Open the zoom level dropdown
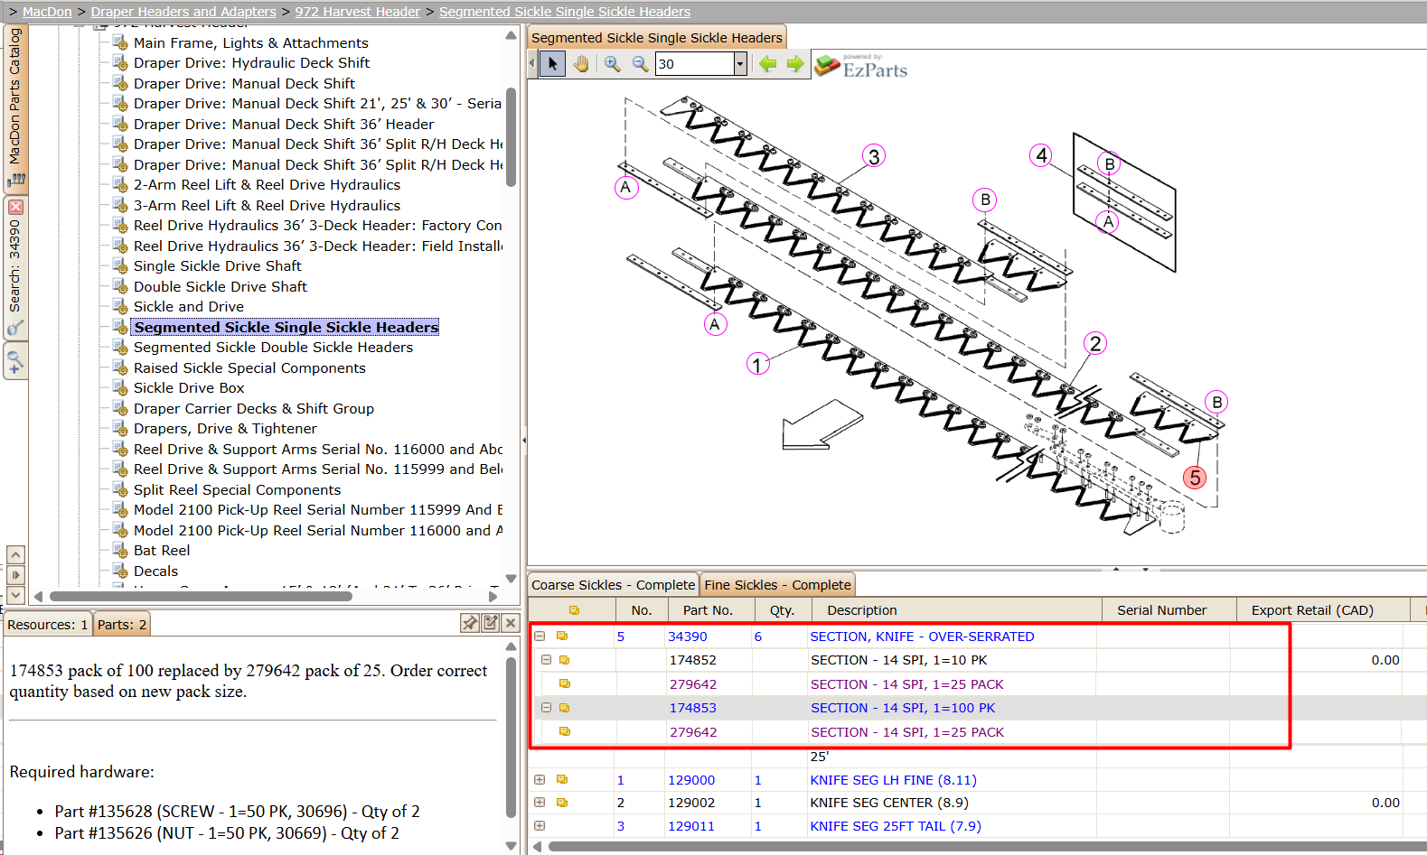Screen dimensions: 1427x855 coord(740,64)
